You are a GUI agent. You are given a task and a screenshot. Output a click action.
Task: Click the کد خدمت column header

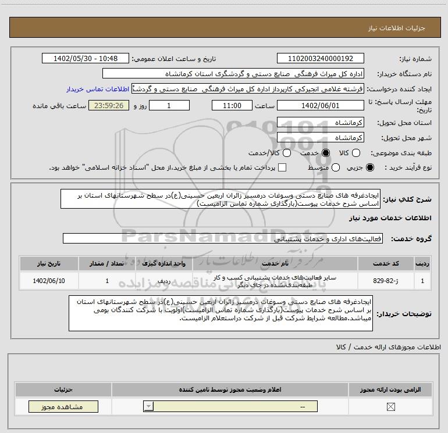(x=386, y=263)
